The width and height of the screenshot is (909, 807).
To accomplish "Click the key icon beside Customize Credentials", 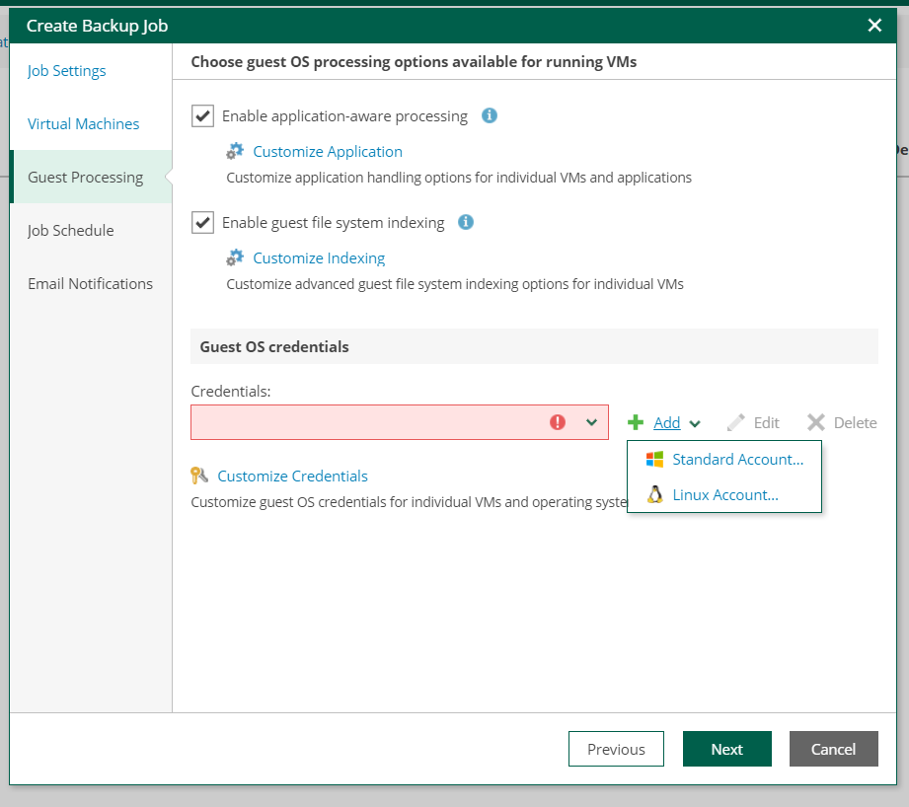I will click(199, 475).
